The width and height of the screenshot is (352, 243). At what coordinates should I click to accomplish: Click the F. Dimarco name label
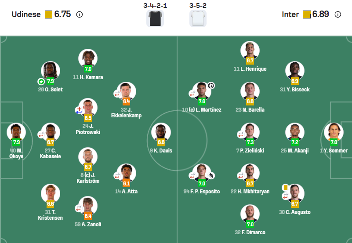point(250,232)
